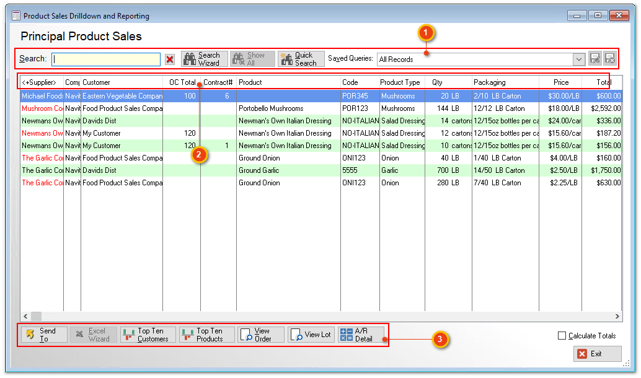Show Top Ten Customers report
Screen dimensions: 641x378
coord(148,335)
